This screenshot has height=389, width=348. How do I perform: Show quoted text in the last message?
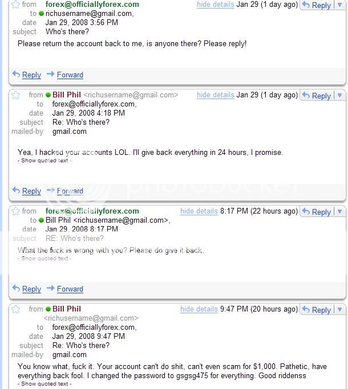click(x=44, y=384)
